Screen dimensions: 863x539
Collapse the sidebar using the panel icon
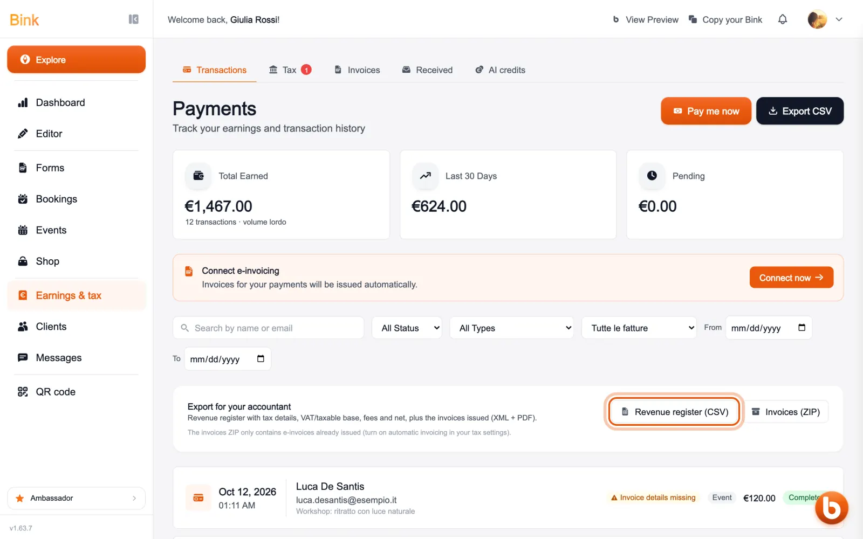click(x=134, y=19)
